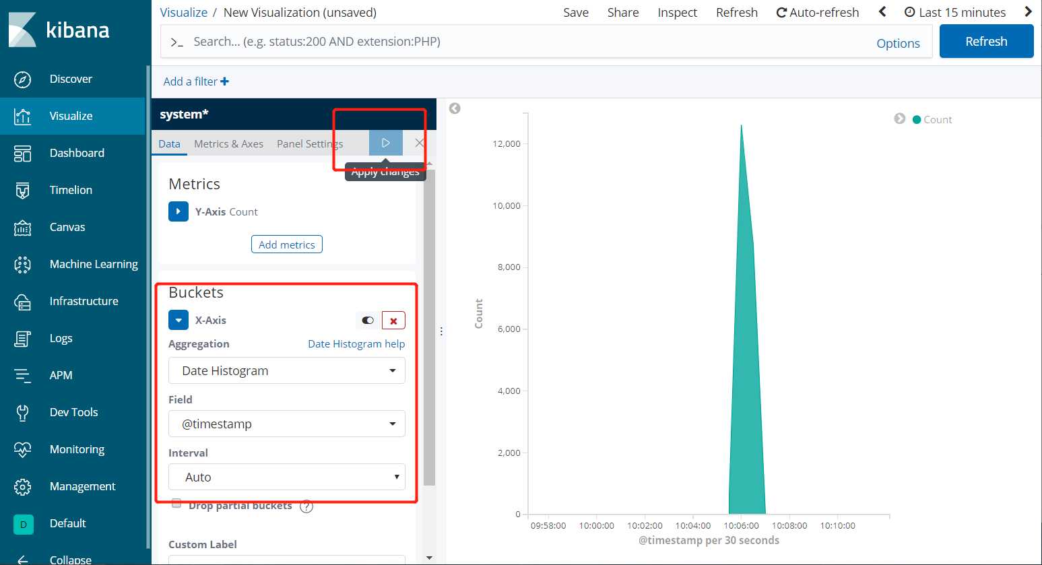Click the editor panel scrollbar
This screenshot has width=1042, height=565.
point(429,327)
